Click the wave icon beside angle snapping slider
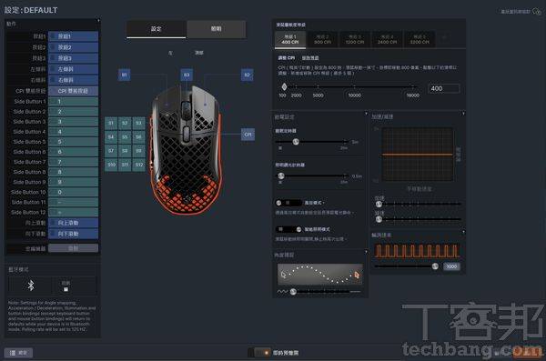The width and height of the screenshot is (546, 361). click(282, 291)
